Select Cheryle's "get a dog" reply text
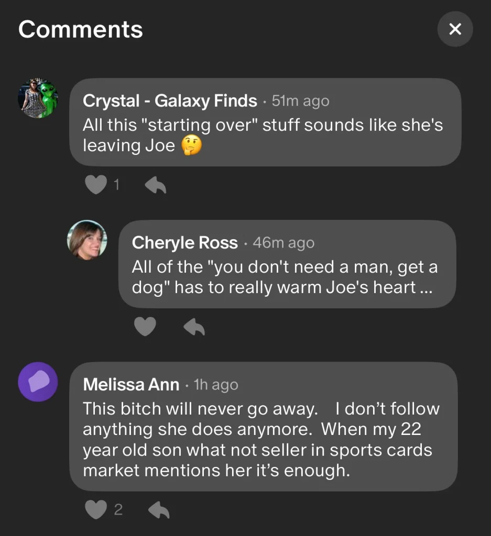The height and width of the screenshot is (536, 491). (283, 277)
